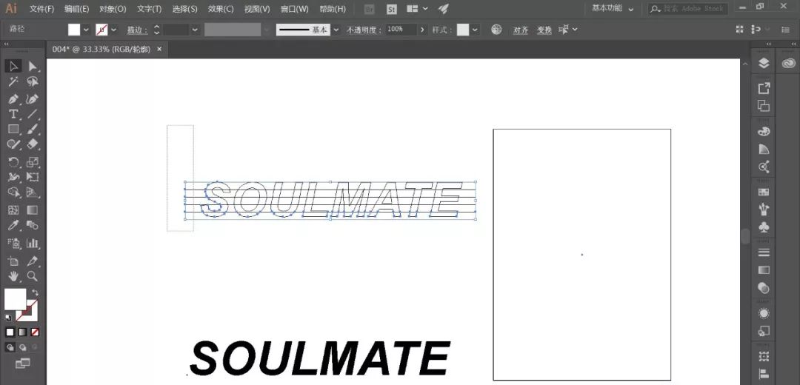The height and width of the screenshot is (385, 800).
Task: Select the Direct Selection tool
Action: pos(33,67)
